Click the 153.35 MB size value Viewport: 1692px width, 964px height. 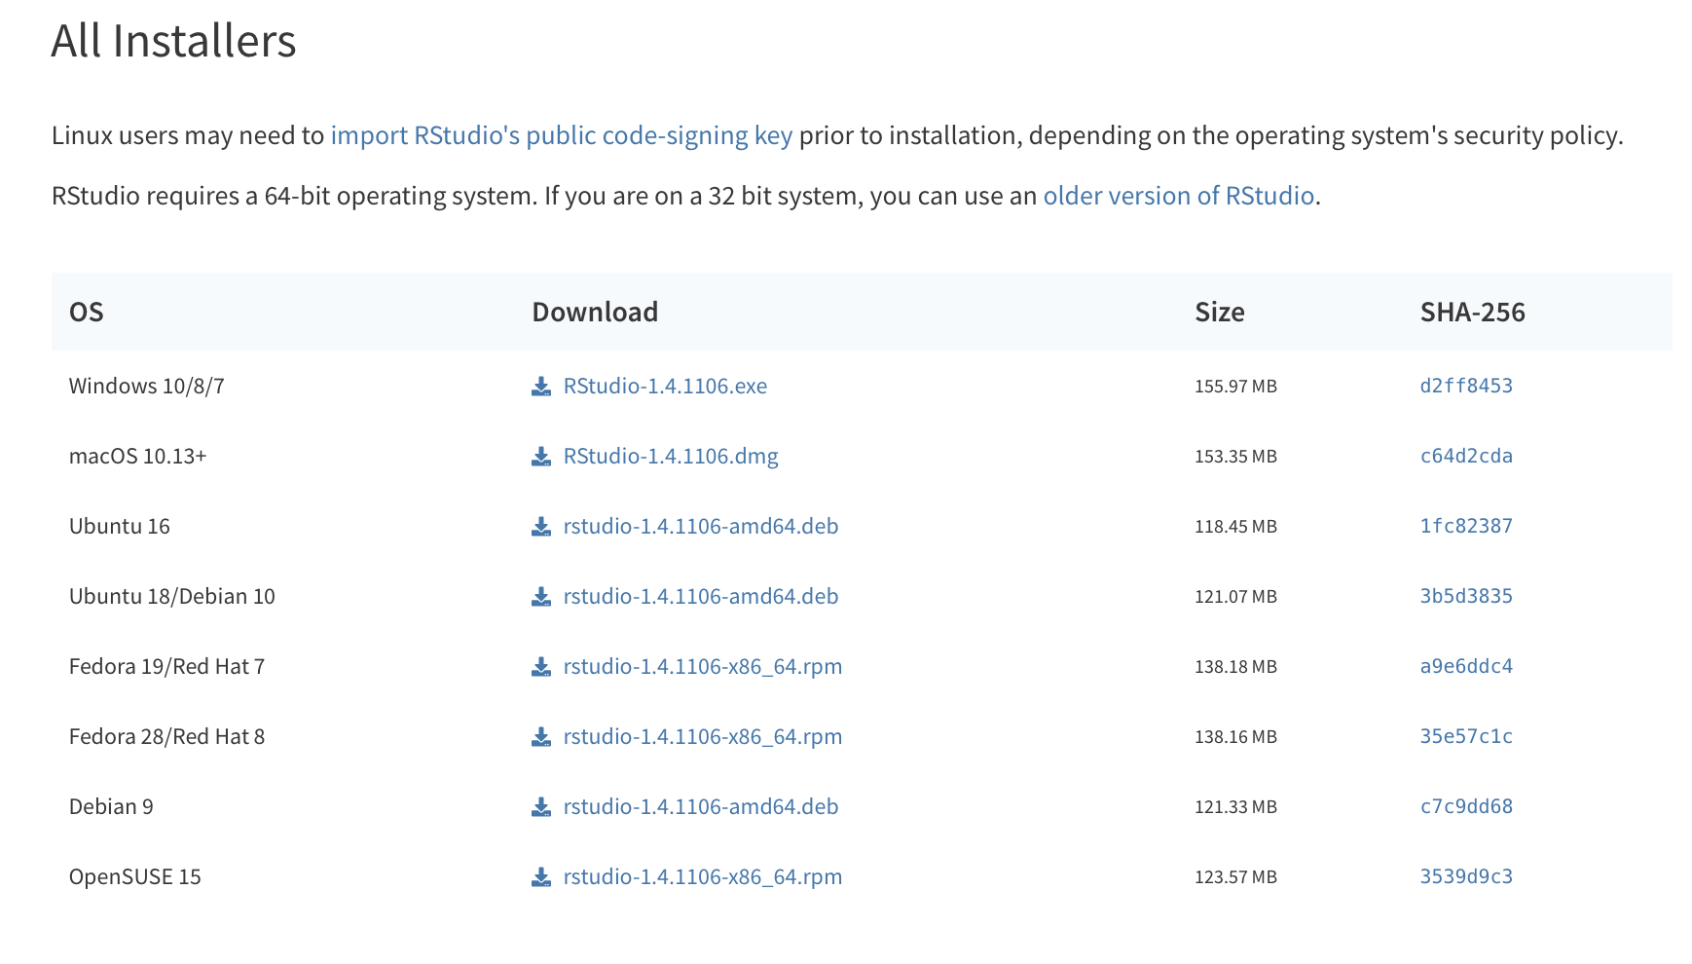(x=1235, y=457)
